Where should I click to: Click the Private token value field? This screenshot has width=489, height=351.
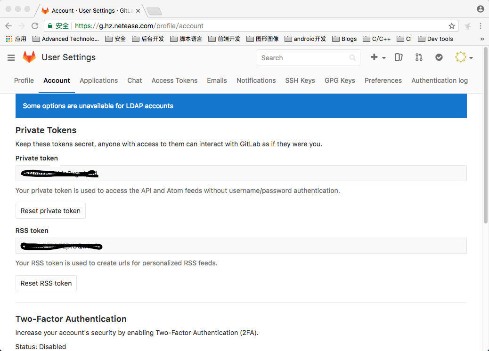click(241, 173)
